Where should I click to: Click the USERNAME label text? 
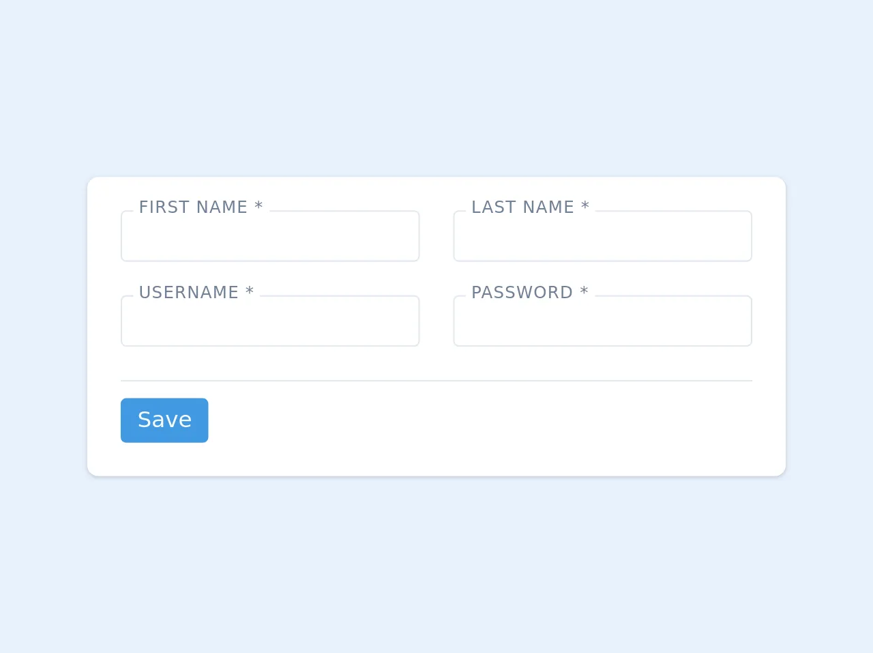188,293
